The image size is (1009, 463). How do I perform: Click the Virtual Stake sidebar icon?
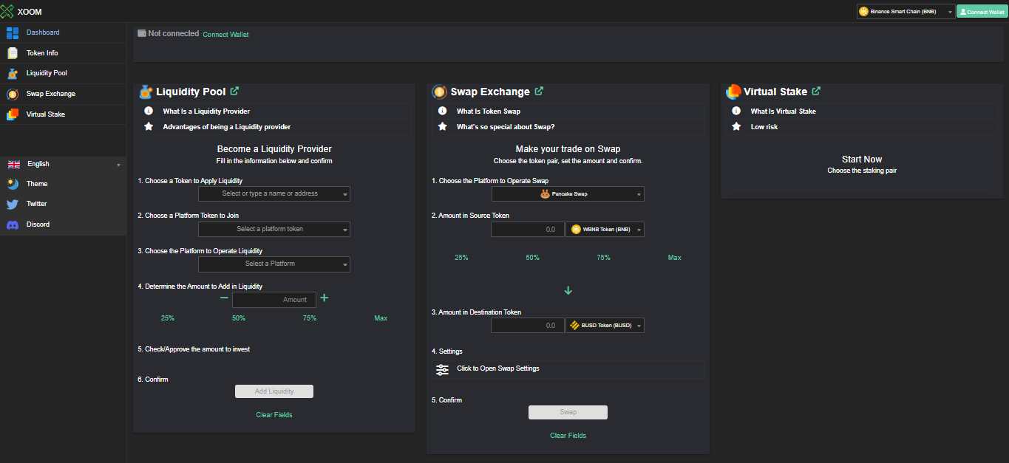click(13, 114)
